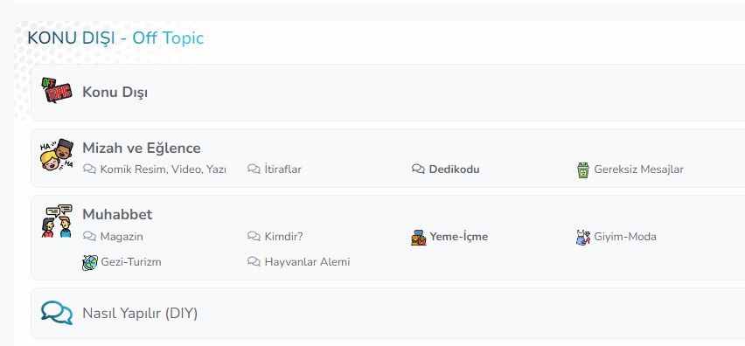Go to Komik Resim, Video, Yazı subforum

coord(163,170)
